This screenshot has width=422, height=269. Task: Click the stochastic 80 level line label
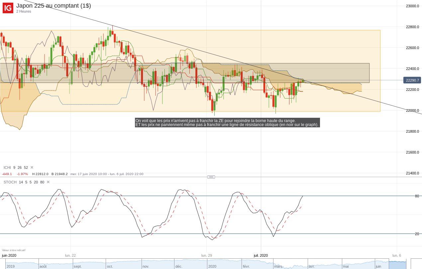[x=417, y=196]
